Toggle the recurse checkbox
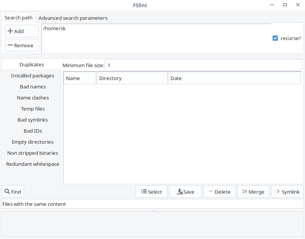 coord(275,38)
